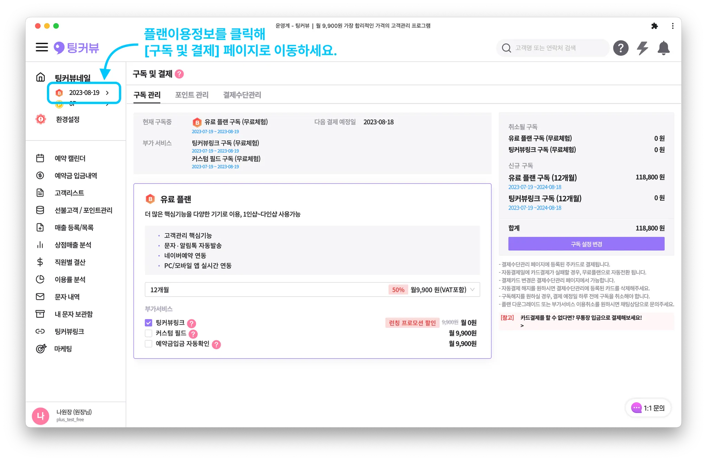Click the browser extensions puzzle icon
This screenshot has width=707, height=461.
(x=654, y=26)
